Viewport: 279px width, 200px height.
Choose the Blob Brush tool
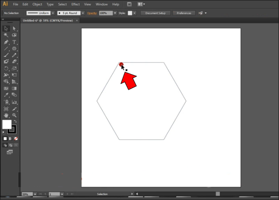click(x=6, y=62)
